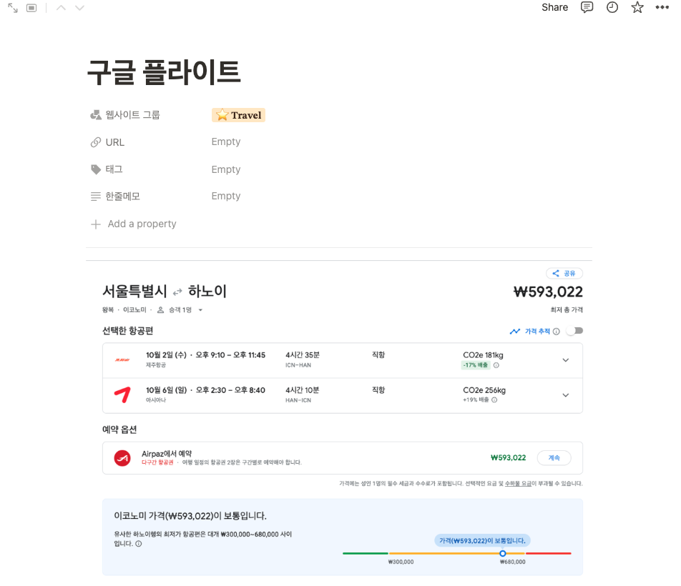Click the round-trip arrows icon between cities

point(177,292)
